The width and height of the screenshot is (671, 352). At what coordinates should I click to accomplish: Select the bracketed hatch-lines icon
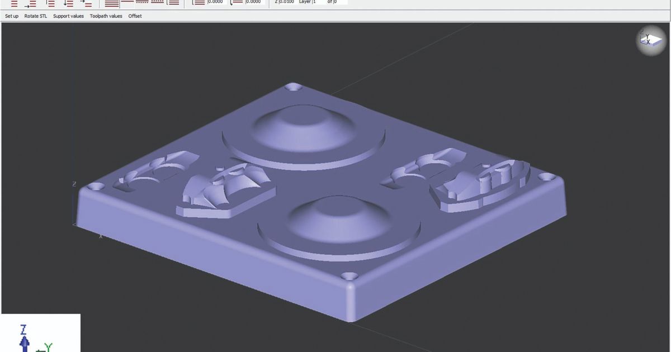tap(173, 3)
